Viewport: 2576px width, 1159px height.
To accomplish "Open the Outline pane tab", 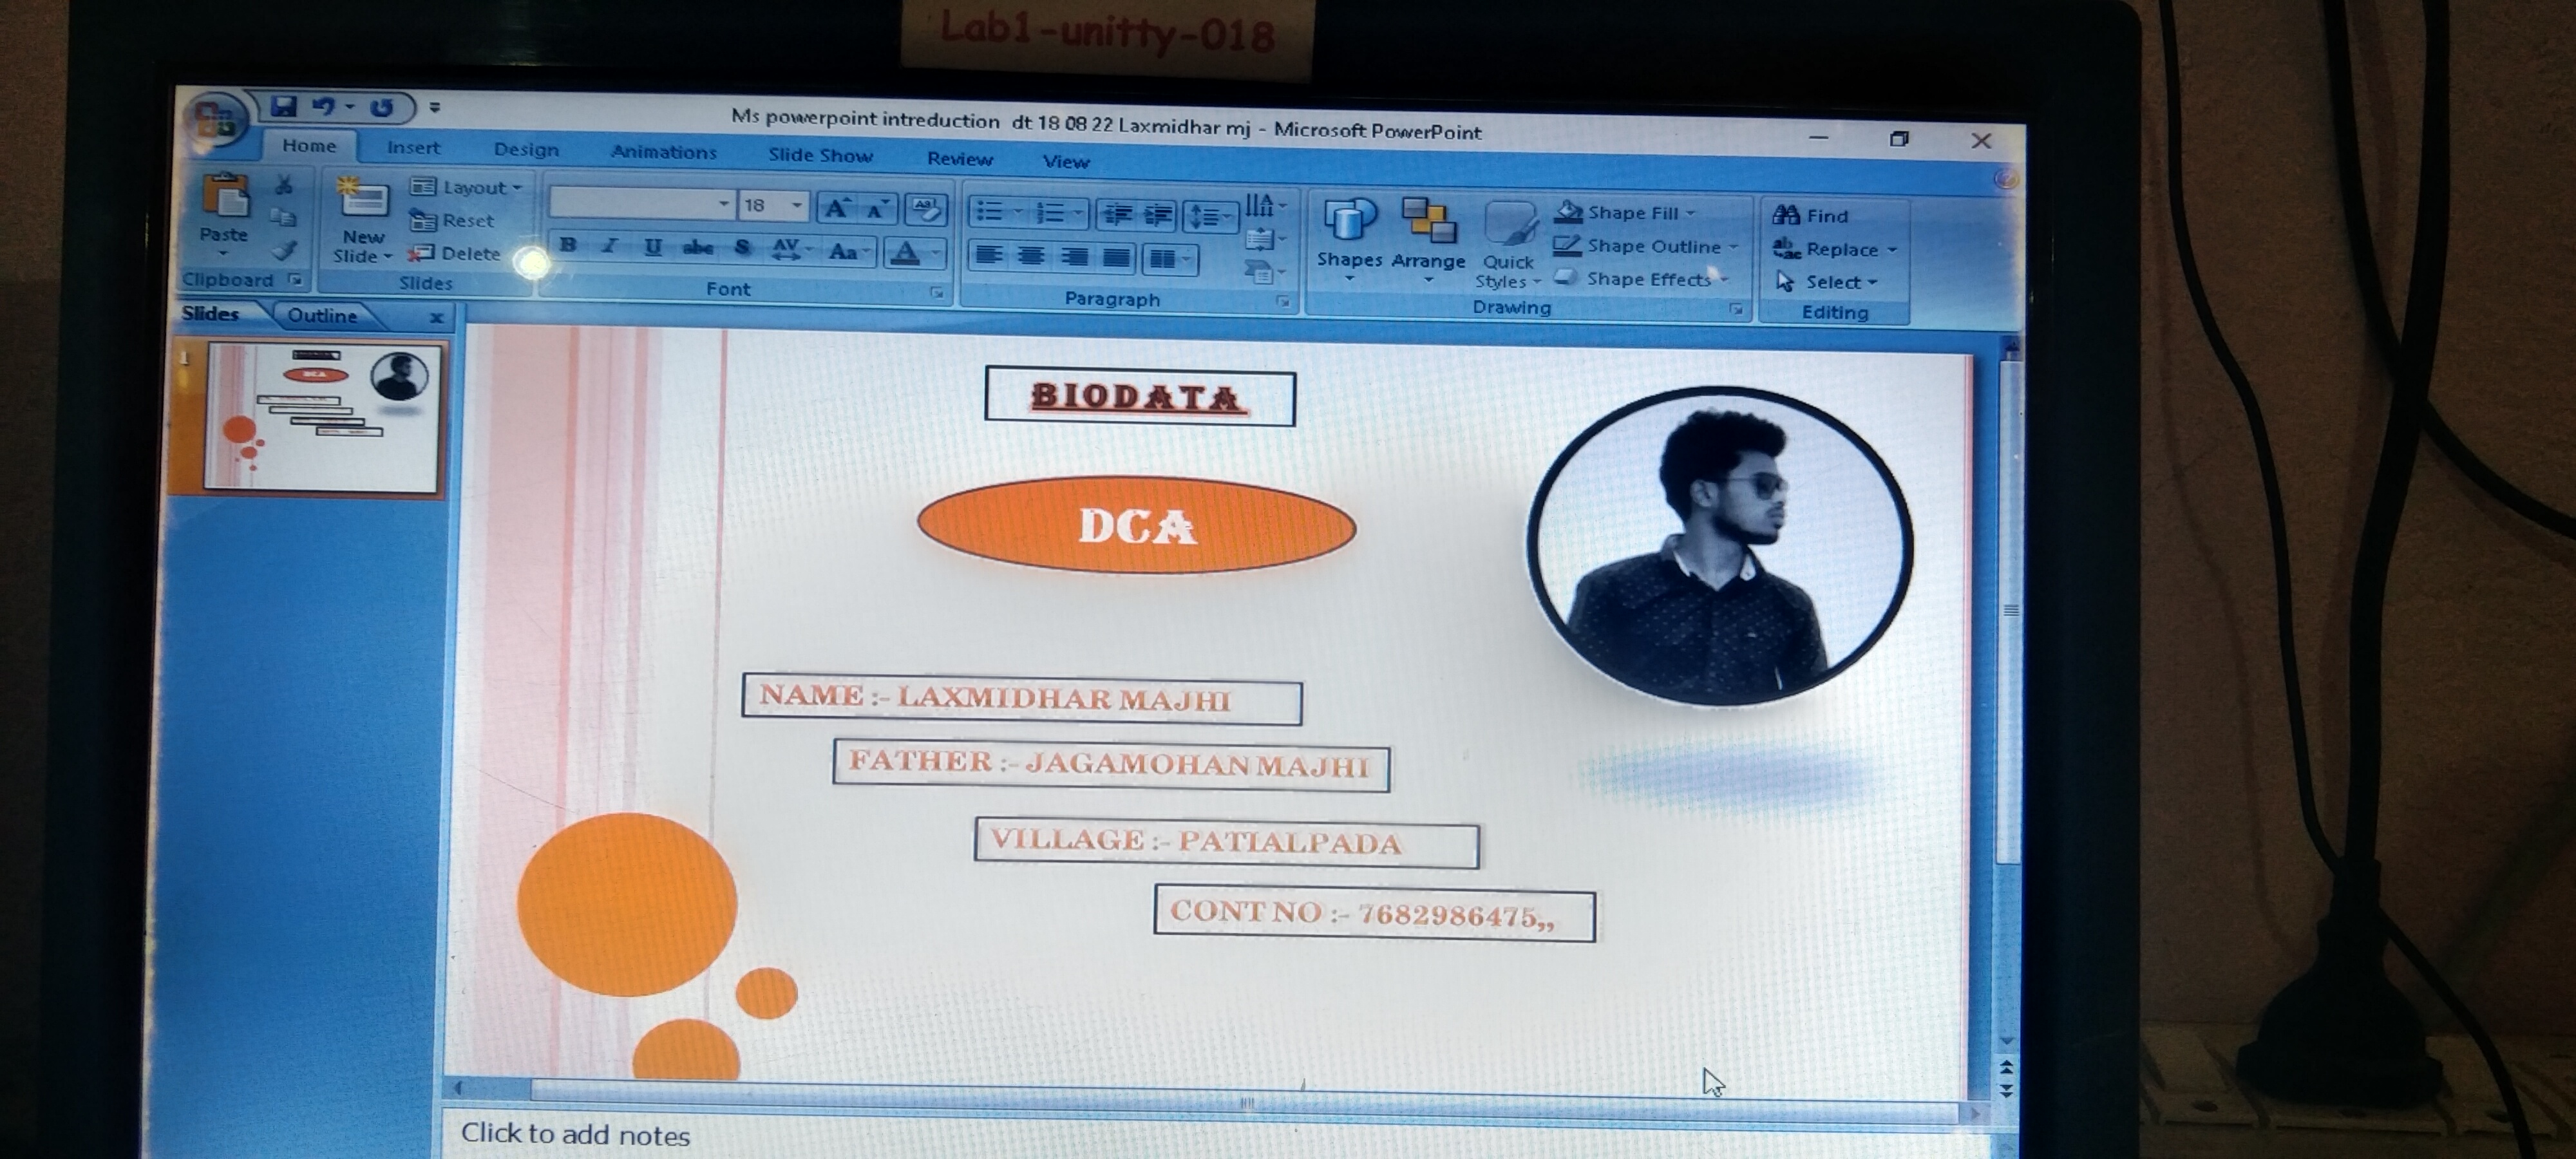I will [322, 315].
